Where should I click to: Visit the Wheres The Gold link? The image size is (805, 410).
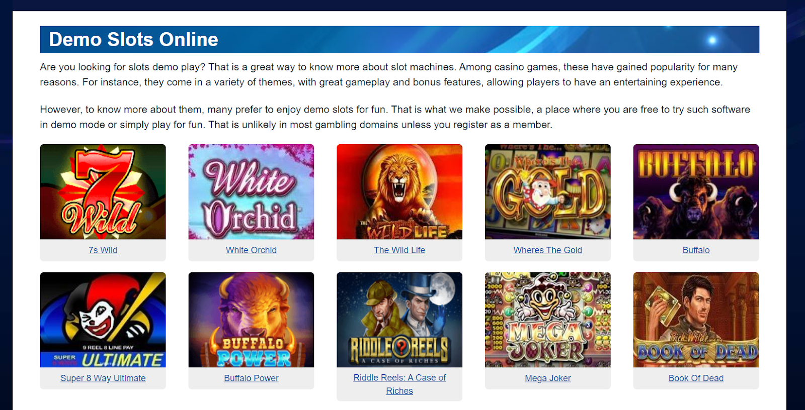point(548,250)
